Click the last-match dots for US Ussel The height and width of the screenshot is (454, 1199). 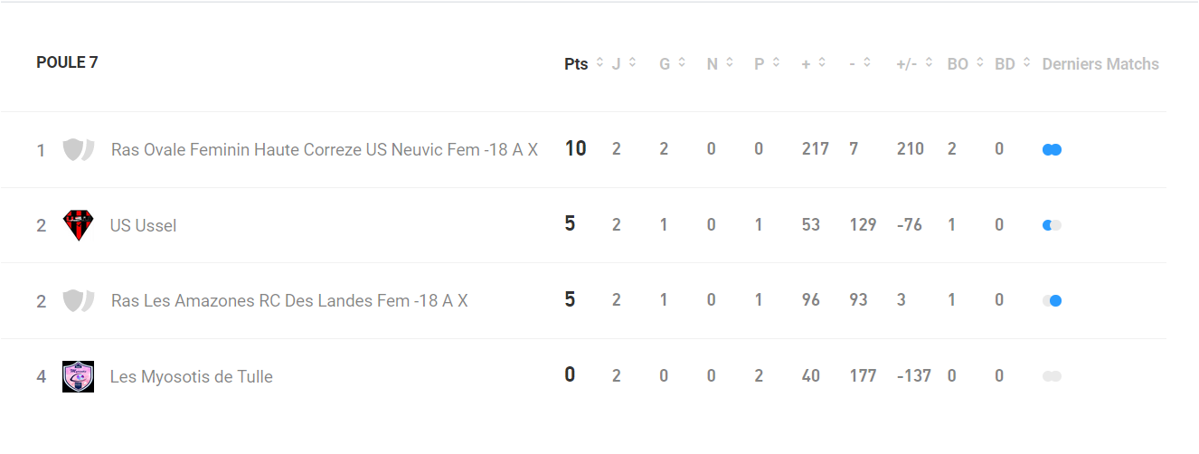pyautogui.click(x=1052, y=225)
